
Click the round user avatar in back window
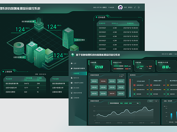(120, 7)
